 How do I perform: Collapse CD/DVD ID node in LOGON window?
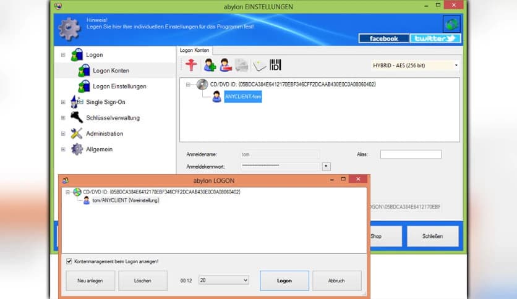click(67, 192)
